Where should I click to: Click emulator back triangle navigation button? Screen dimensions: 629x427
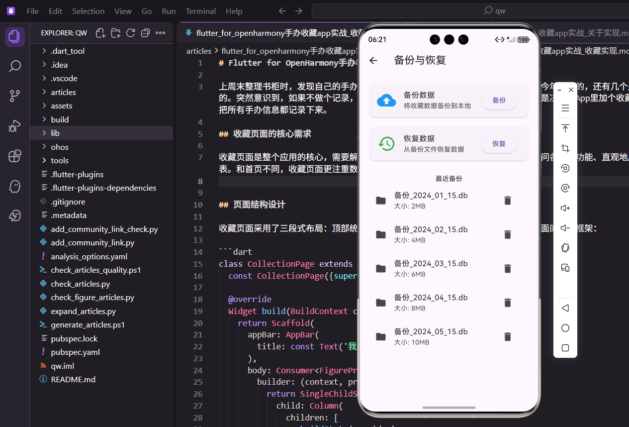point(565,308)
